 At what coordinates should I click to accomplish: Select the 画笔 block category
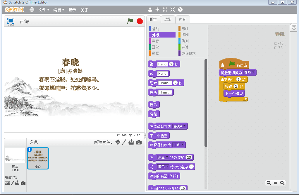coord(162,47)
